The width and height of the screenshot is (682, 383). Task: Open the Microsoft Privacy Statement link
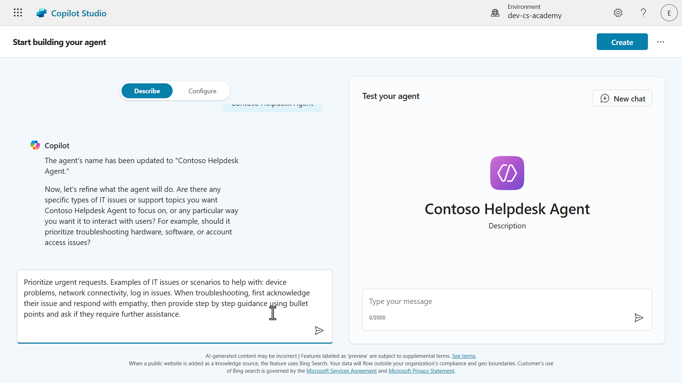click(x=421, y=371)
